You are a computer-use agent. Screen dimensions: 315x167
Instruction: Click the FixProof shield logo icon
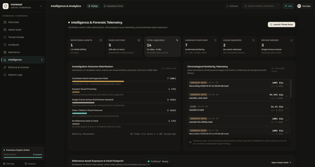click(x=5, y=6)
